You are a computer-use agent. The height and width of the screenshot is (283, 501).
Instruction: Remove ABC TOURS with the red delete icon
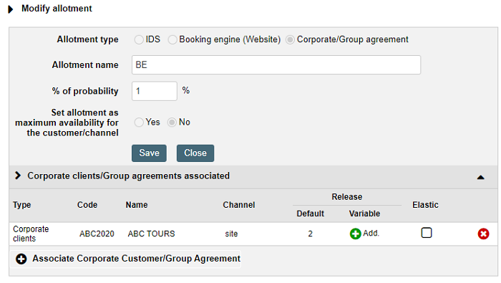pyautogui.click(x=483, y=234)
